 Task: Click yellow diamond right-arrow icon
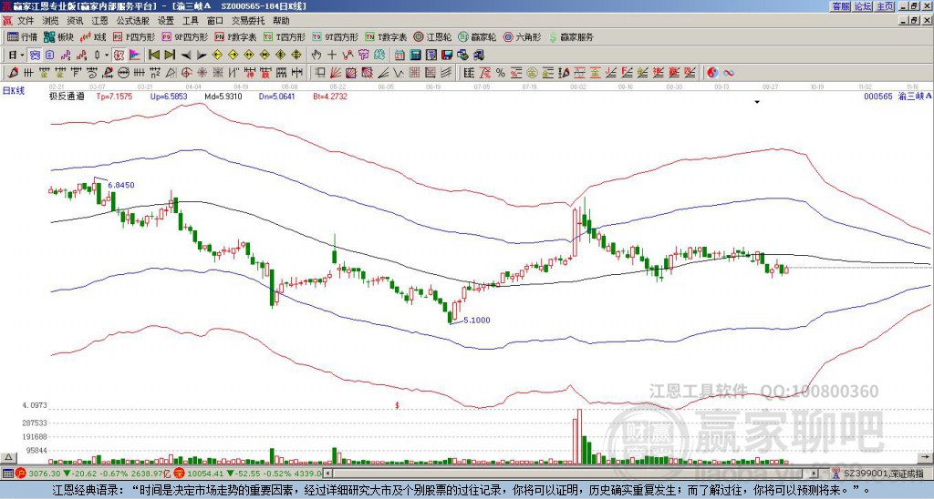click(x=233, y=56)
